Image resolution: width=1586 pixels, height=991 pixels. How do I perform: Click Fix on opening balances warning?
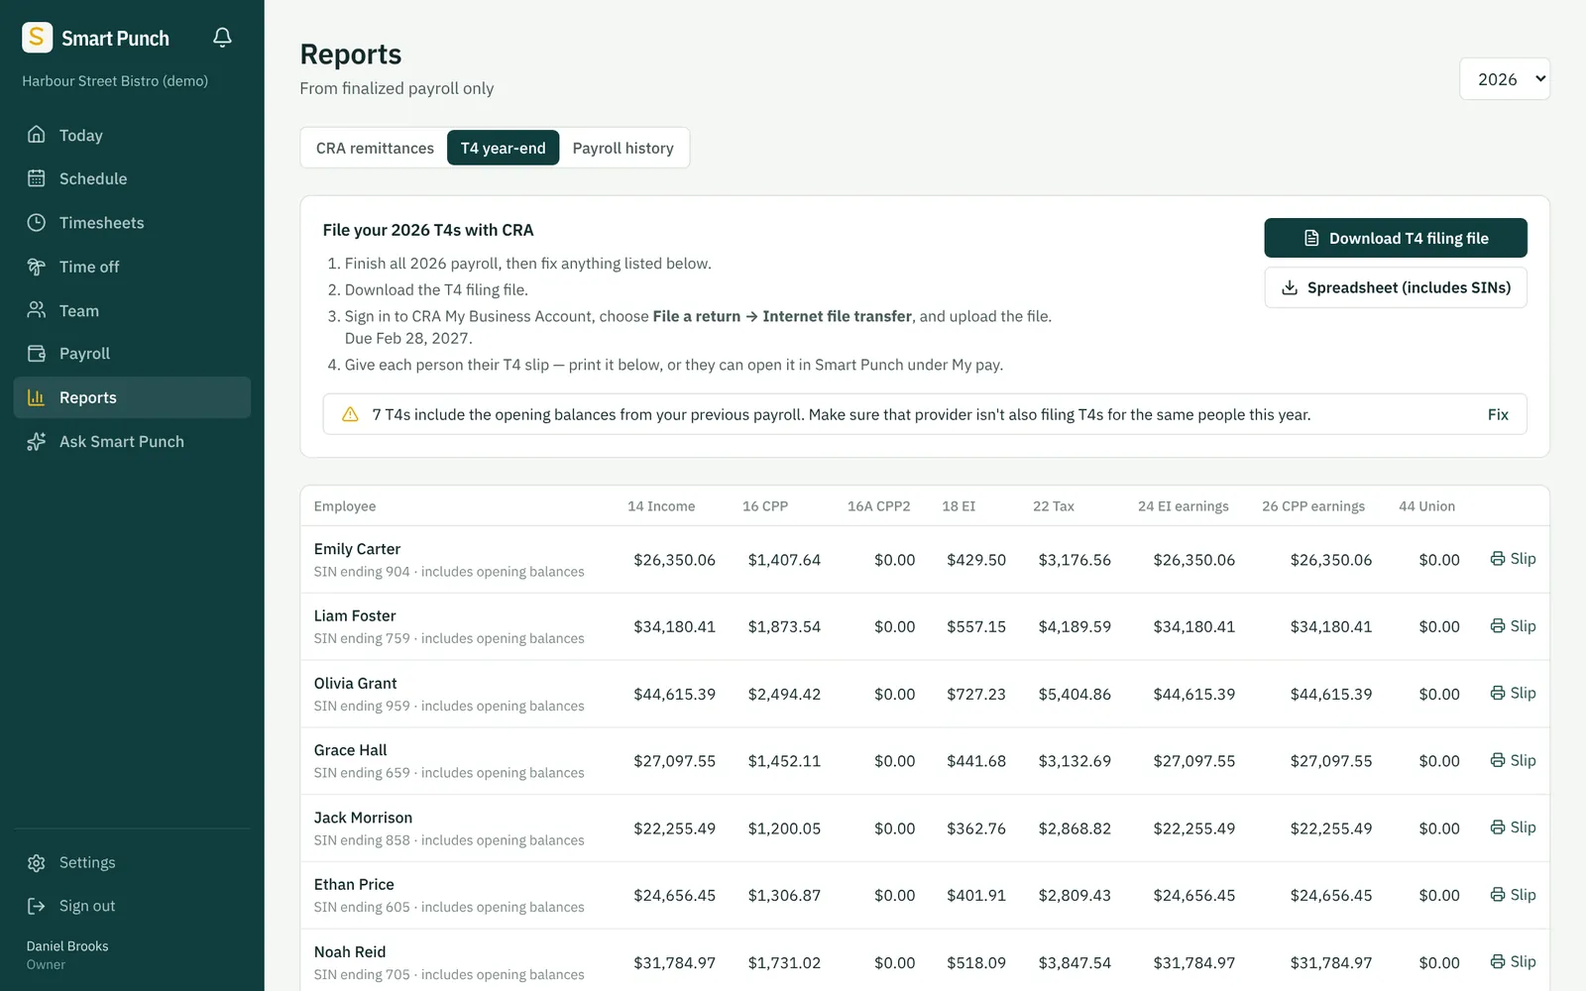[x=1498, y=414]
